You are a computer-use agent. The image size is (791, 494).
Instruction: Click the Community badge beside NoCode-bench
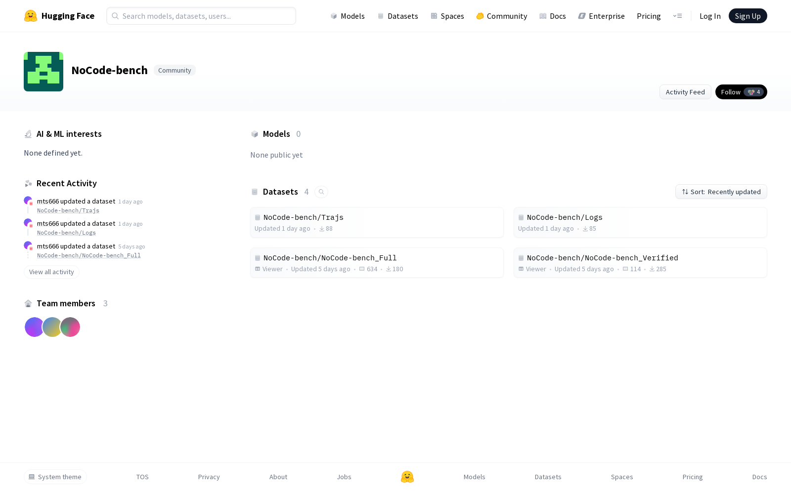click(x=175, y=70)
